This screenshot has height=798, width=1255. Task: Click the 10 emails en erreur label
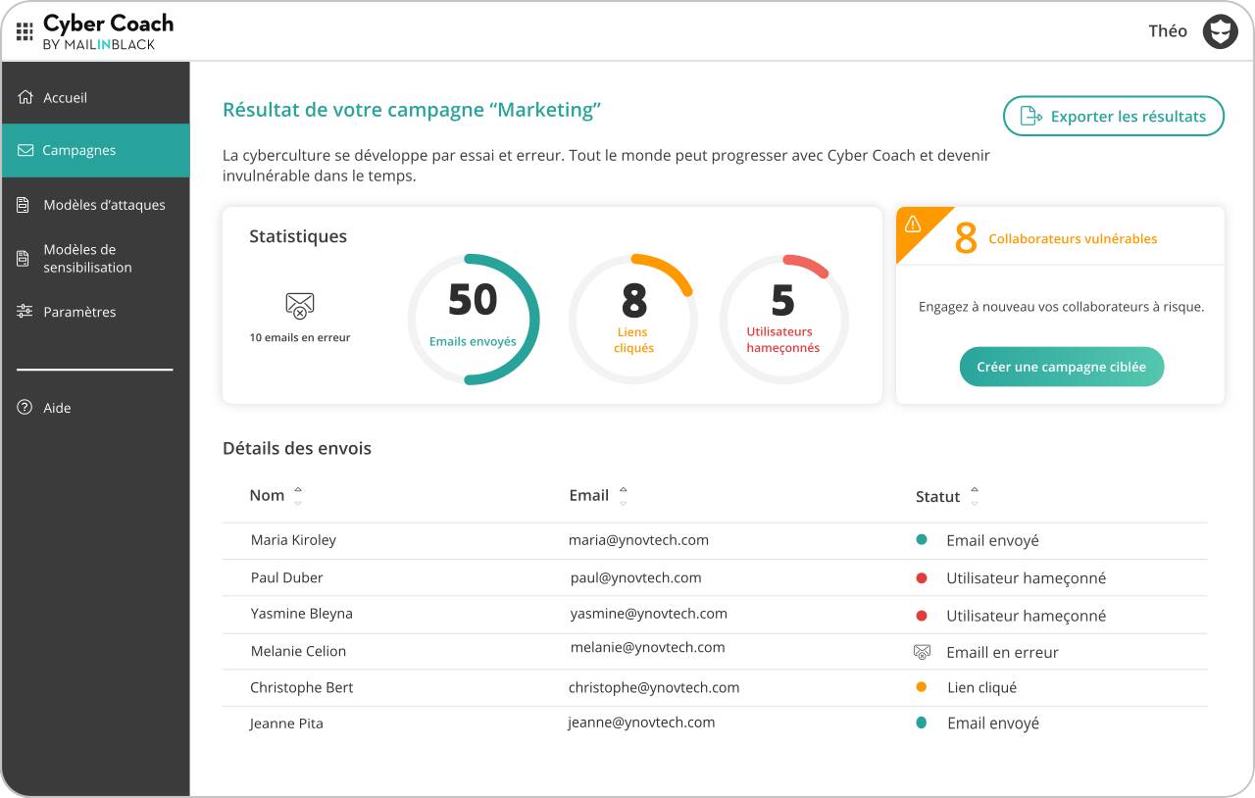click(x=300, y=337)
